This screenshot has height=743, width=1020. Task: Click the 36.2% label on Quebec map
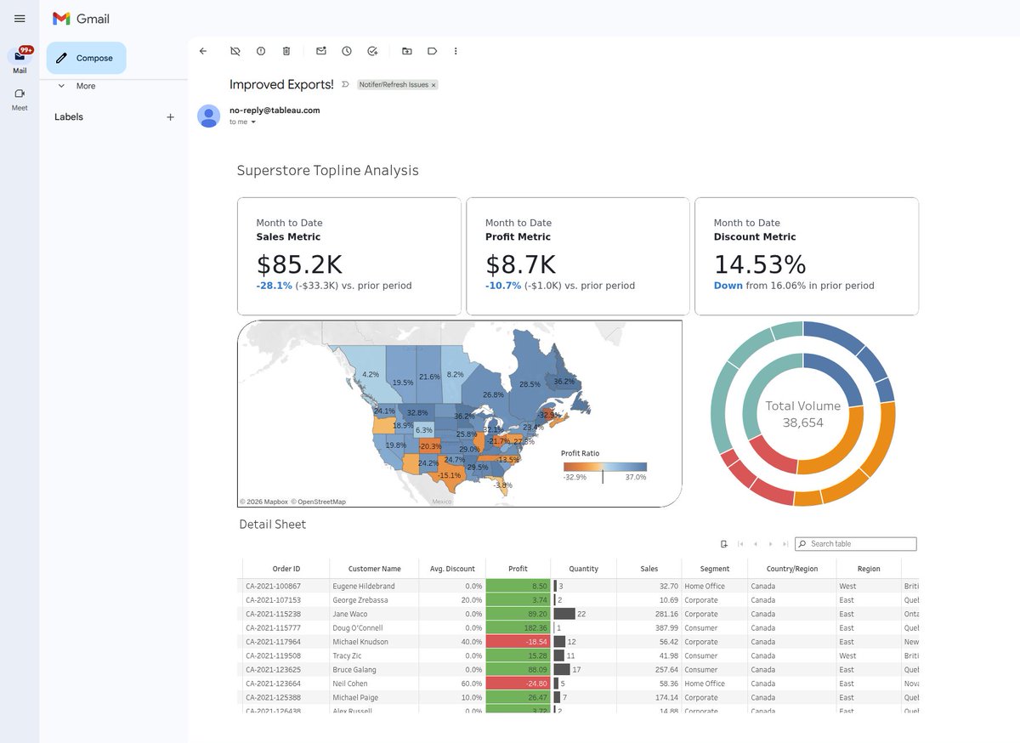pyautogui.click(x=564, y=382)
